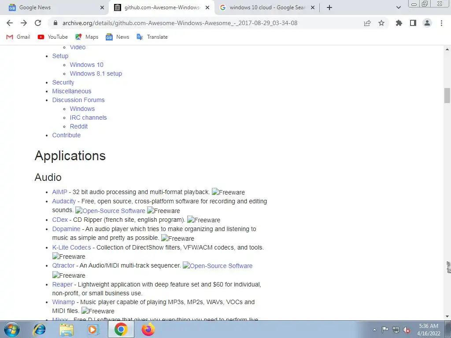Open the Discussion Forums link

click(x=78, y=100)
